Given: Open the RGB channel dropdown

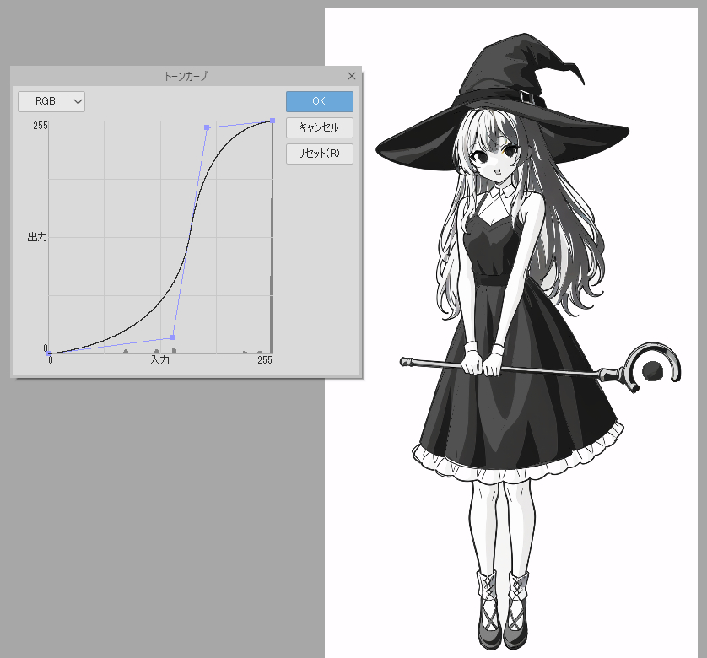Looking at the screenshot, I should (51, 101).
